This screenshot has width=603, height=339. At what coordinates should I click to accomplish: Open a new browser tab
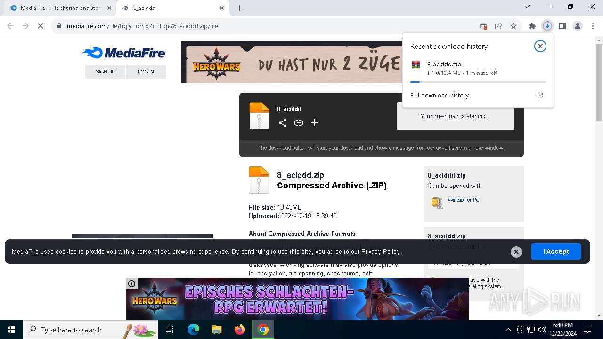click(240, 8)
